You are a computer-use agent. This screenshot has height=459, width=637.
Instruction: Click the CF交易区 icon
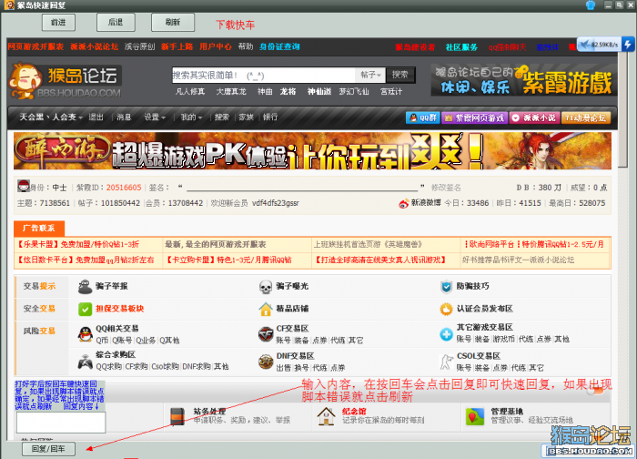pos(266,334)
